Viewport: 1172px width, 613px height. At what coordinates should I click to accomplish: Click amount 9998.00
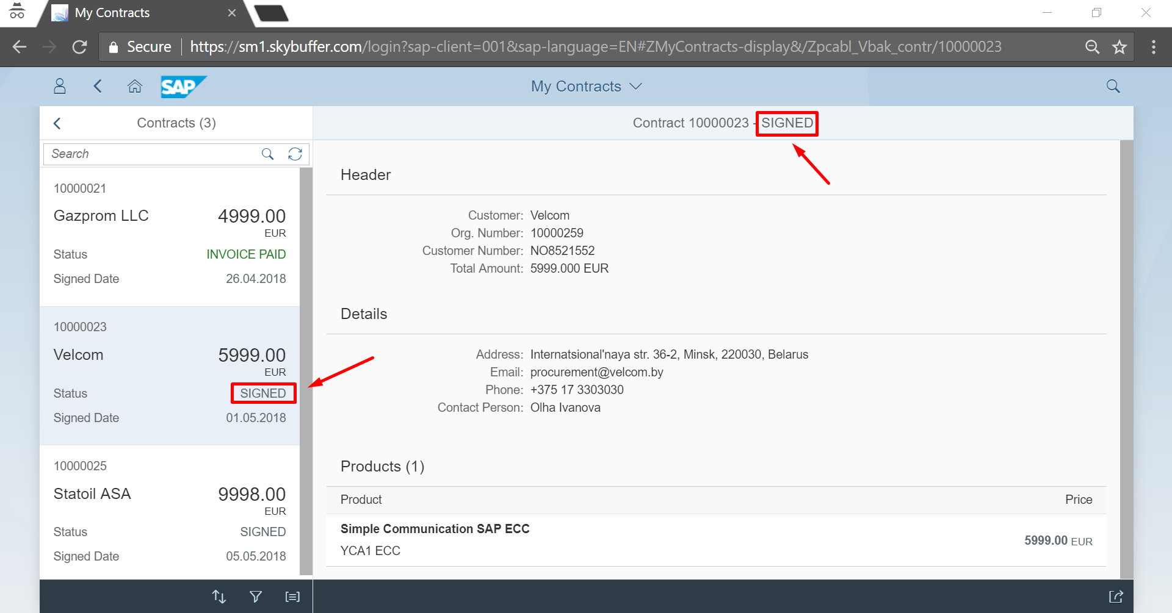pyautogui.click(x=251, y=494)
